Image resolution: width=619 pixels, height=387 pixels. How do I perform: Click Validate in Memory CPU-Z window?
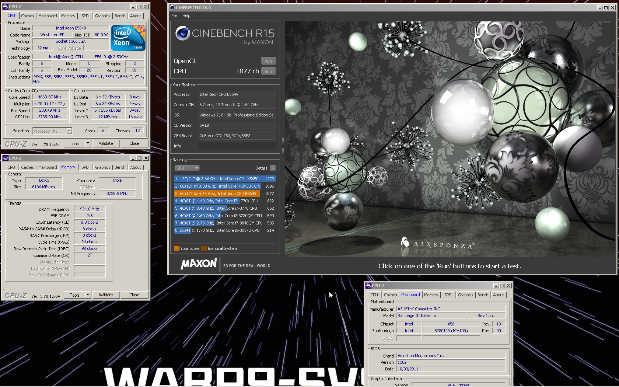[x=106, y=295]
